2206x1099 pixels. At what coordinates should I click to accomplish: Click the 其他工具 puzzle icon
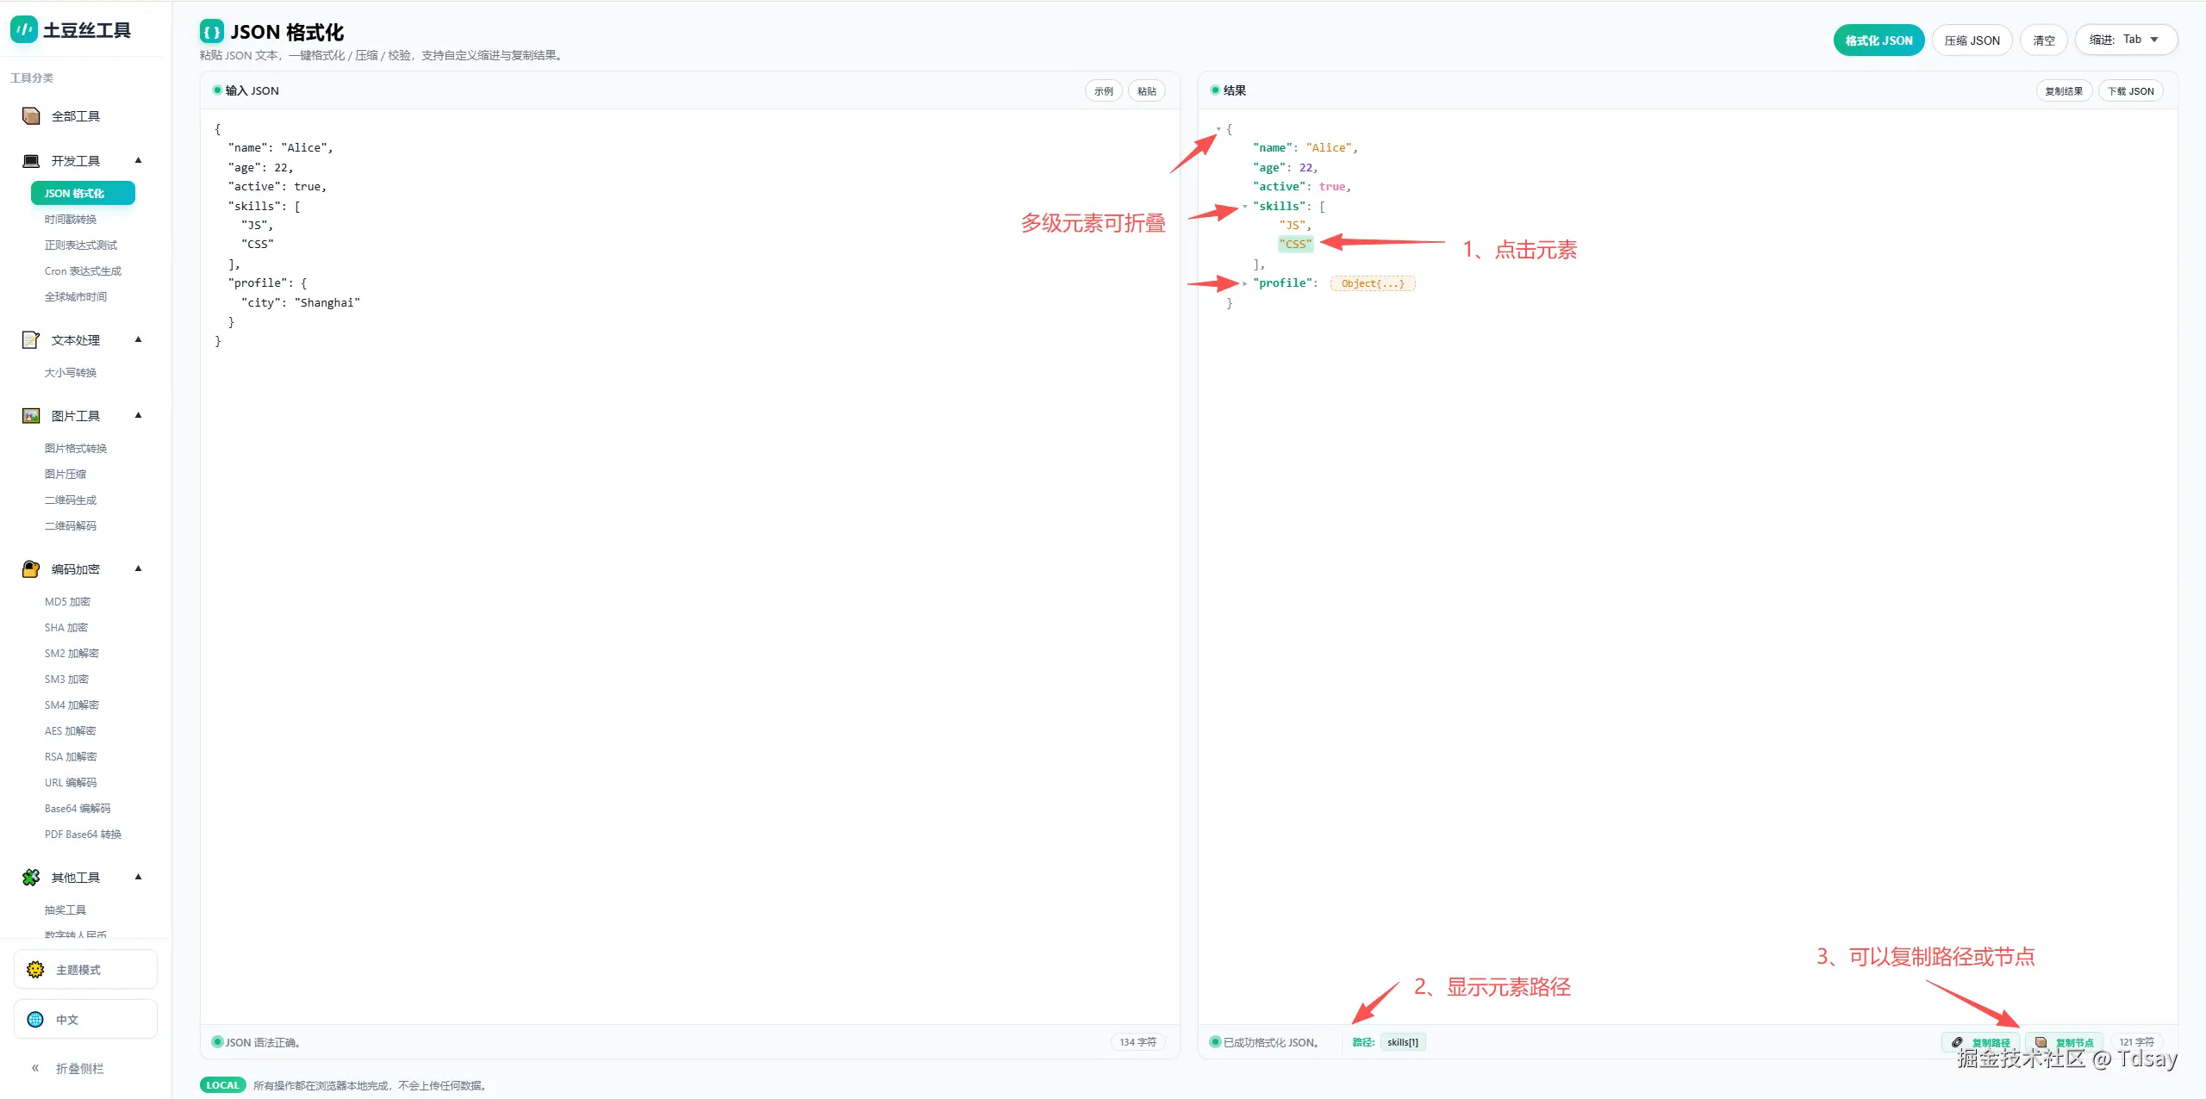[31, 878]
